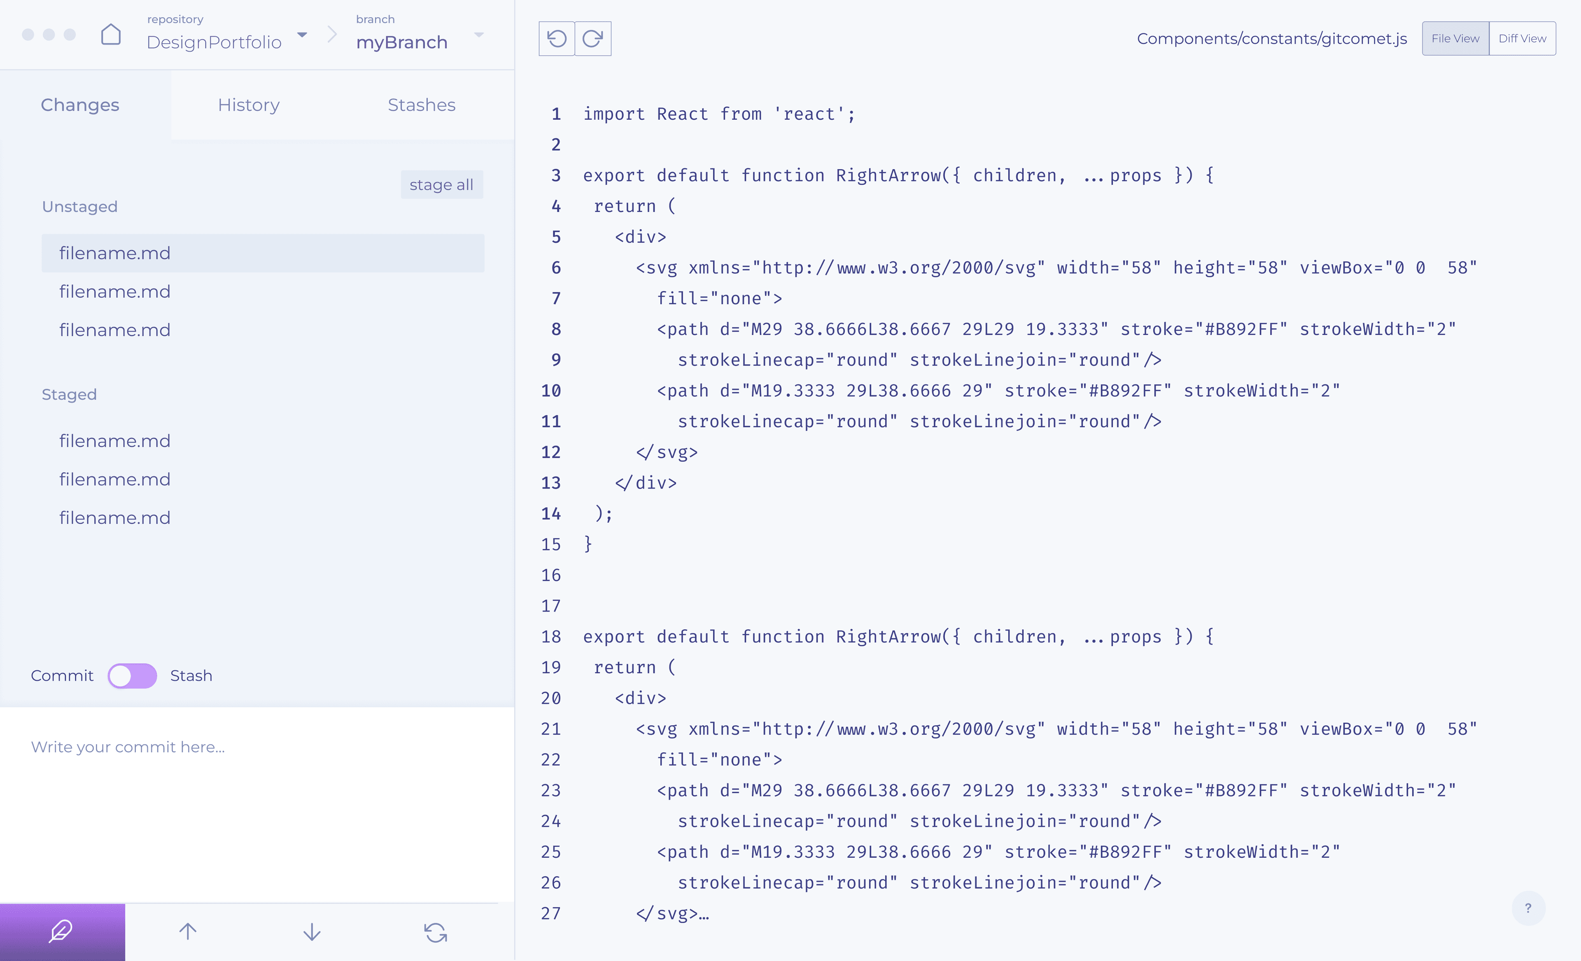Click line 12 closing svg tag
Viewport: 1581px width, 961px height.
(x=667, y=452)
